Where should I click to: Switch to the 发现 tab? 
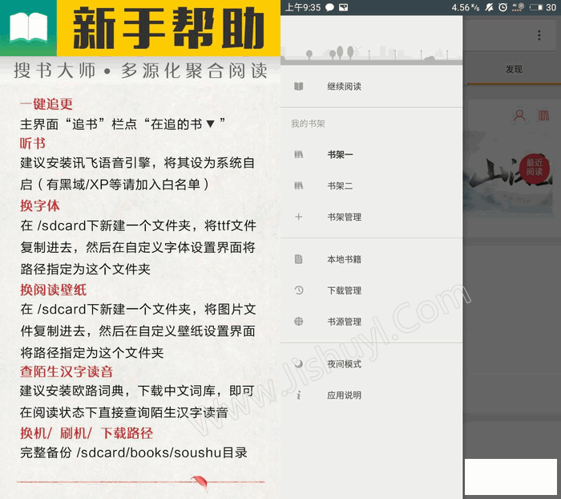click(514, 69)
